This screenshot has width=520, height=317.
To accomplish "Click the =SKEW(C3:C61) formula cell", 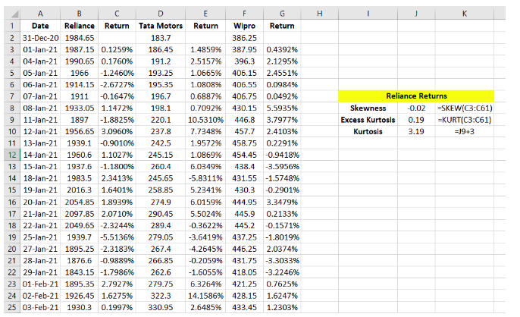I will [464, 108].
